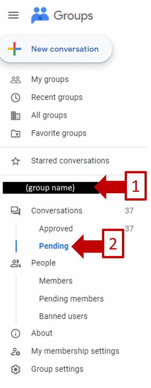
Task: Expand the People section
Action: tap(43, 263)
